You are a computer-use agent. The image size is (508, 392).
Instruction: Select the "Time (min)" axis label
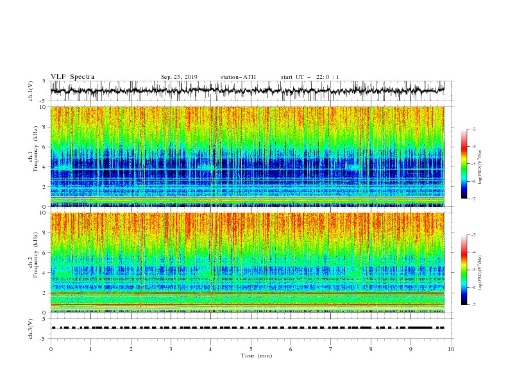[257, 355]
